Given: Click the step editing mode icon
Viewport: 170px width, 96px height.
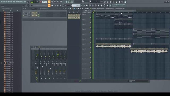Looking at the screenshot, I should click(x=55, y=5).
